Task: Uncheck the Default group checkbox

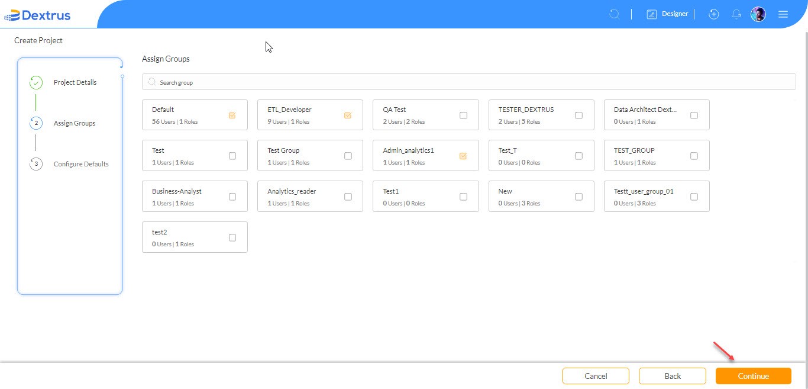Action: pos(232,115)
